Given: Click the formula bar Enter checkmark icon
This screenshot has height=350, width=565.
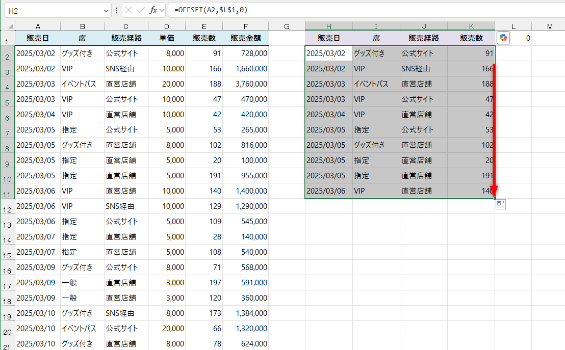Looking at the screenshot, I should pyautogui.click(x=141, y=10).
